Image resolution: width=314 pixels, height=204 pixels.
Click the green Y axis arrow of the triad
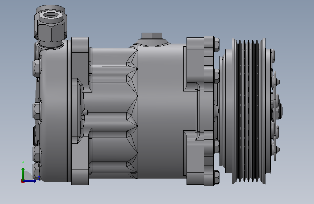pos(23,174)
